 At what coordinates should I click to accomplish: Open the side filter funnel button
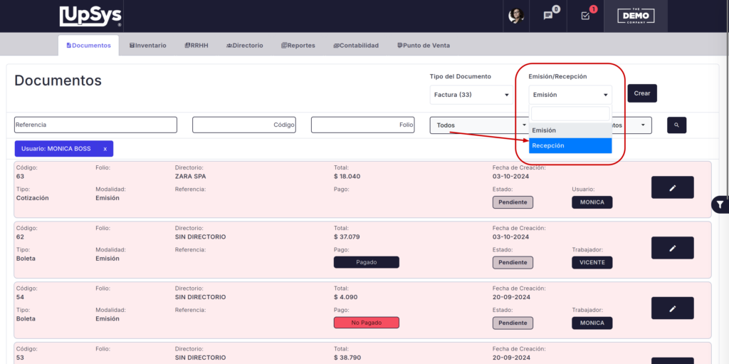(720, 204)
